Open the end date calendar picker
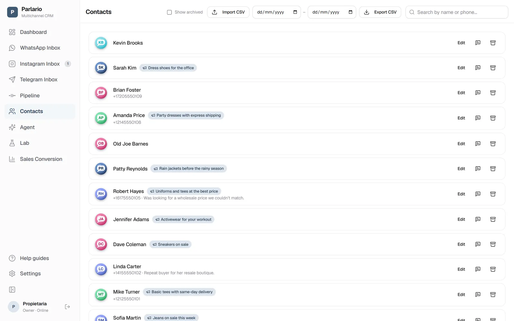Screen dimensions: 514x321 point(350,12)
